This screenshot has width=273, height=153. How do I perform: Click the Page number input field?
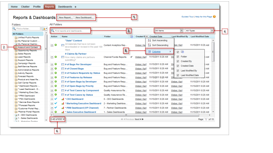pyautogui.click(x=206, y=119)
